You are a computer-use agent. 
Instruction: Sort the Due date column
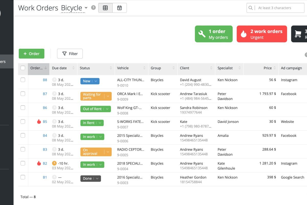click(73, 68)
